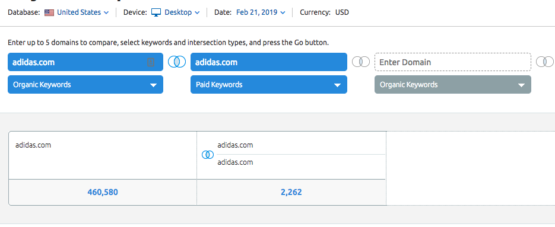Click the lower adidas.com in the intersection cell
Screen dimensions: 555x227
click(x=236, y=162)
